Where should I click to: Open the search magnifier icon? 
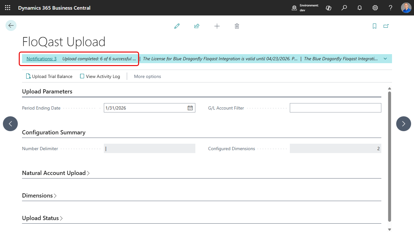pos(344,8)
